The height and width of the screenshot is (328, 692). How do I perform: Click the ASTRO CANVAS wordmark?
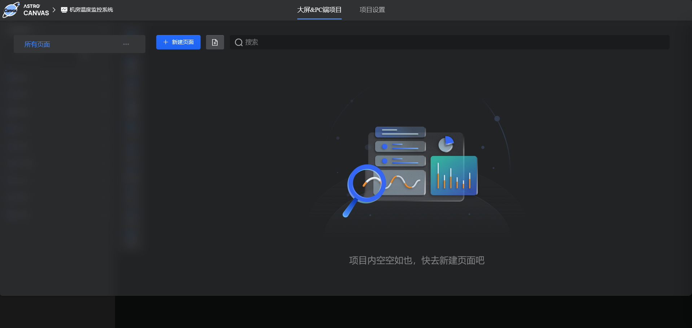point(36,10)
